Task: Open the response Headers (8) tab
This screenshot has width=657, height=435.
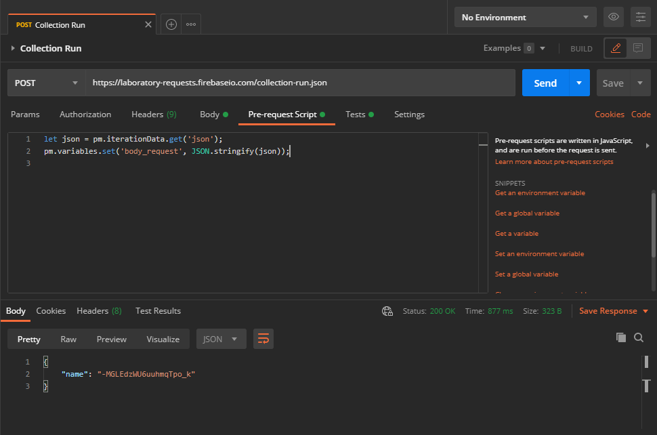Action: click(99, 311)
